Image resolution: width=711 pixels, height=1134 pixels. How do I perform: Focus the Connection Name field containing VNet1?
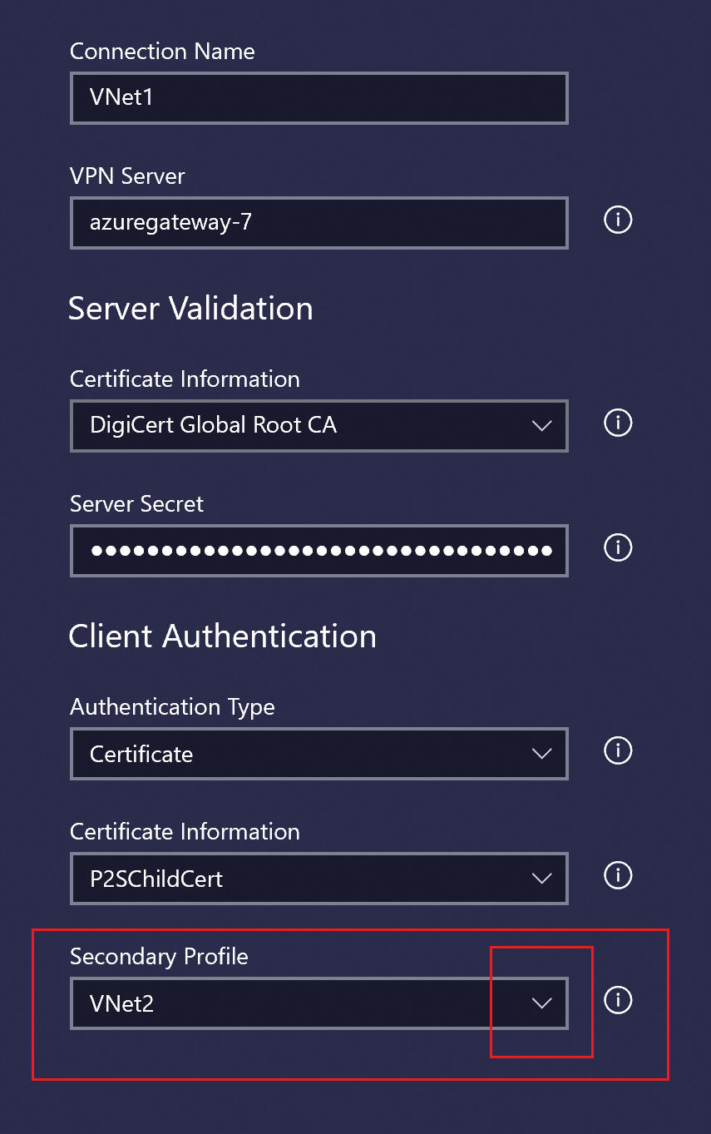pos(318,98)
